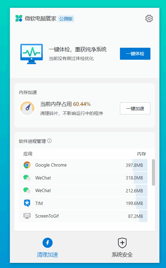Image resolution: width=166 pixels, height=268 pixels.
Task: Click the 内存加速 section heading
Action: [x=28, y=92]
